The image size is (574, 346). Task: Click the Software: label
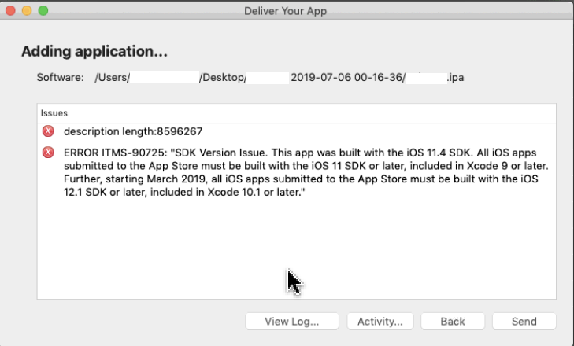(60, 78)
